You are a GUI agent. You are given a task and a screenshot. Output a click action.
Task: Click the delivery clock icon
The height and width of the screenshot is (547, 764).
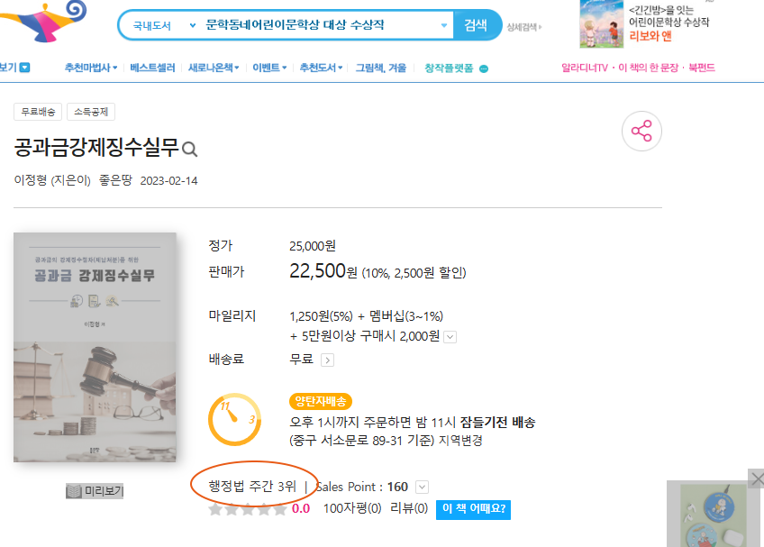click(x=234, y=419)
